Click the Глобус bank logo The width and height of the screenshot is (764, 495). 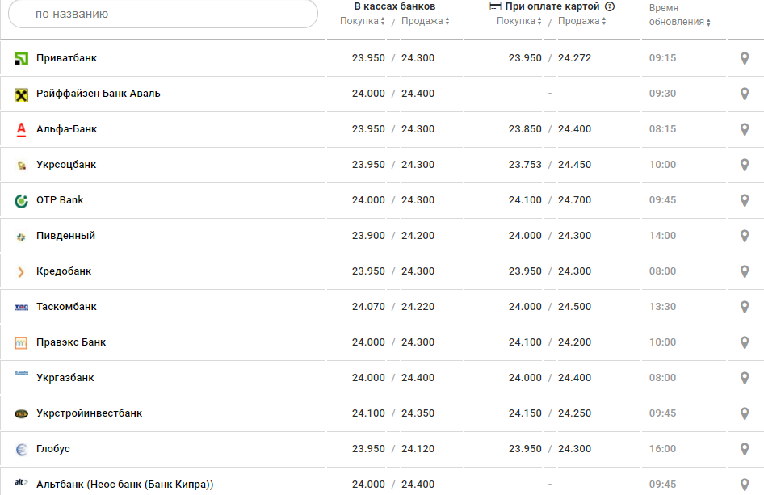click(22, 449)
